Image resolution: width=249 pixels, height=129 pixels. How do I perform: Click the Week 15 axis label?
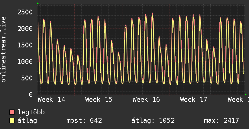point(99,100)
